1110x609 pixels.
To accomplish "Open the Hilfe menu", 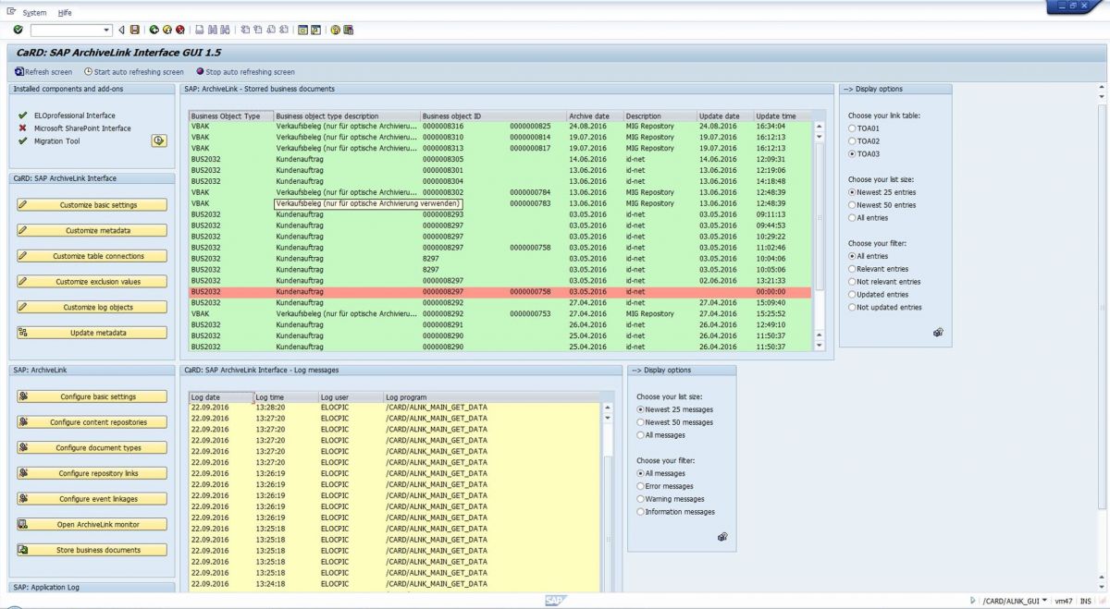I will [x=64, y=13].
